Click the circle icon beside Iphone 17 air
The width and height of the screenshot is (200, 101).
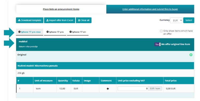click(x=70, y=32)
